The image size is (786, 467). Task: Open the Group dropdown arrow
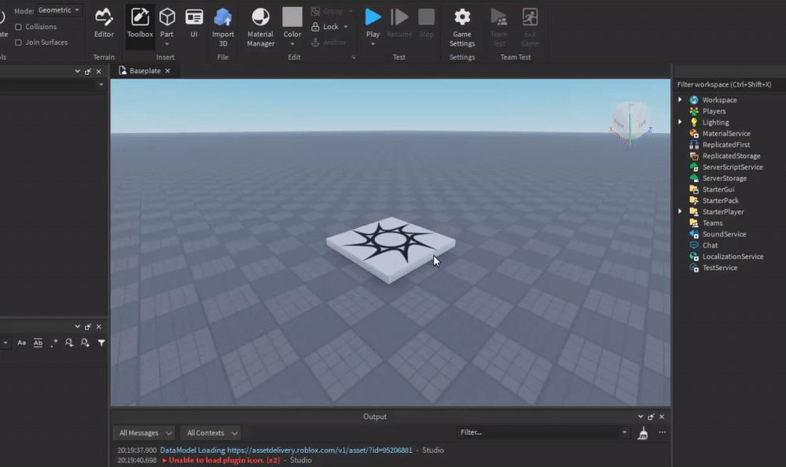click(x=351, y=11)
